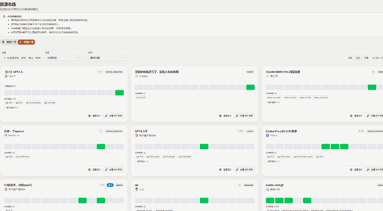Click the green status block in the dp card
The image size is (383, 211).
tap(204, 200)
